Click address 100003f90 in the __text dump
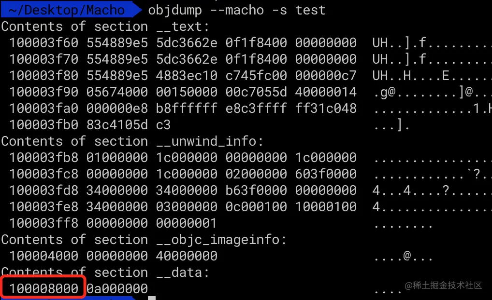This screenshot has width=492, height=300. pyautogui.click(x=43, y=92)
